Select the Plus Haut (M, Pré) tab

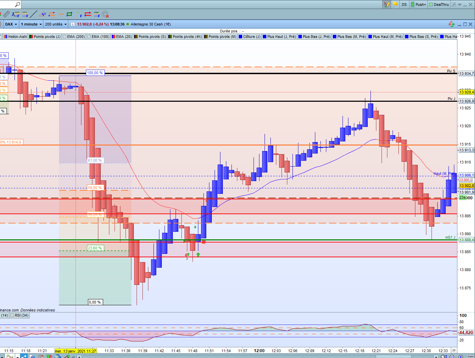(x=385, y=37)
